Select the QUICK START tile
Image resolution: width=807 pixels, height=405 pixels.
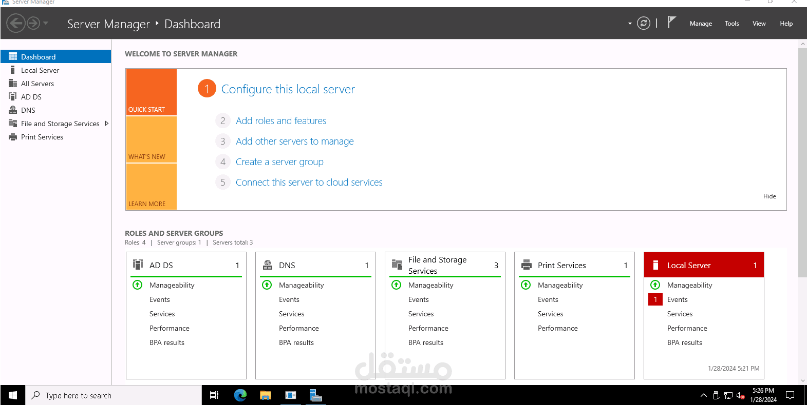(x=152, y=92)
